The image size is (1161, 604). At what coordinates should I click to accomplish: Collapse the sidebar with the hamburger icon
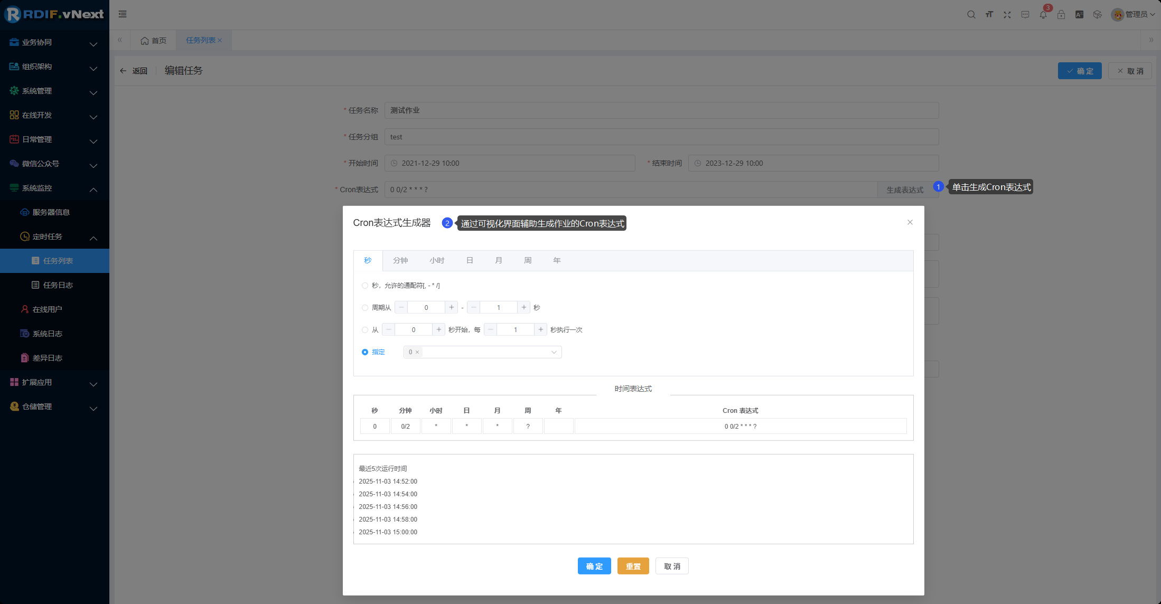pyautogui.click(x=123, y=14)
